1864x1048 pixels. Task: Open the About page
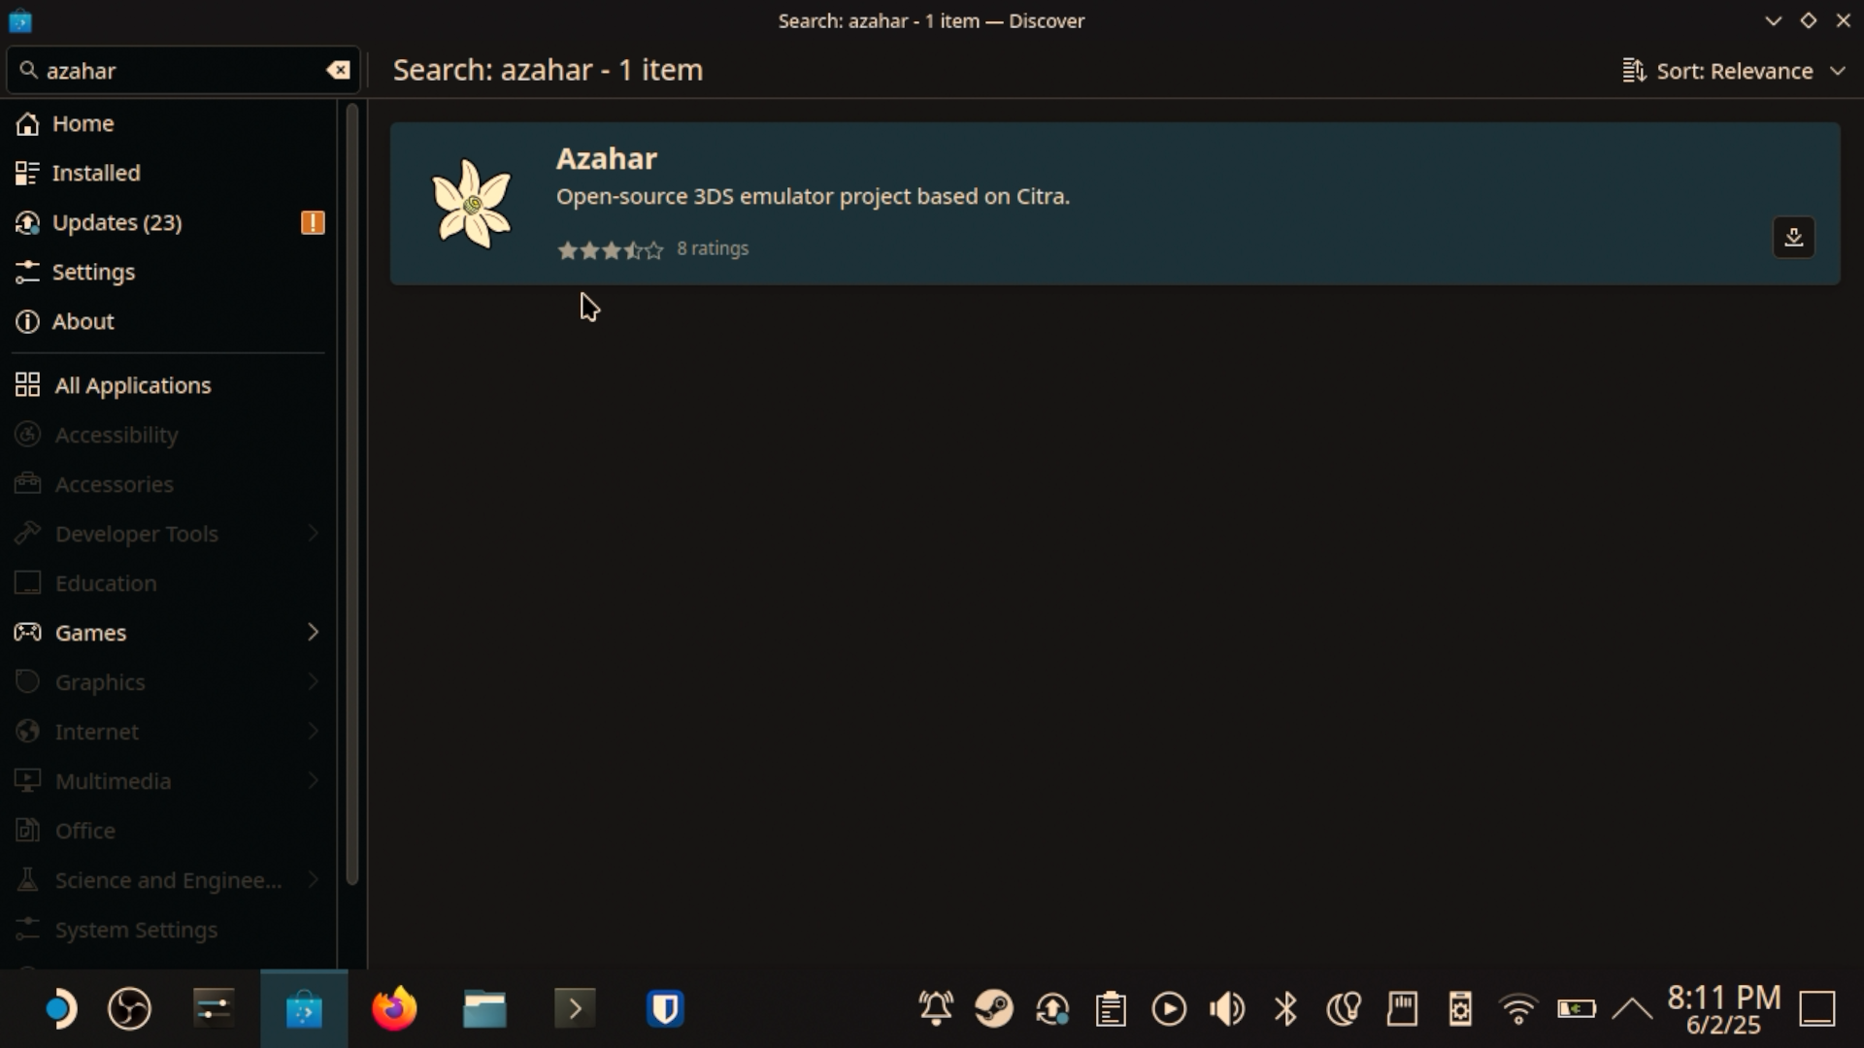(168, 321)
